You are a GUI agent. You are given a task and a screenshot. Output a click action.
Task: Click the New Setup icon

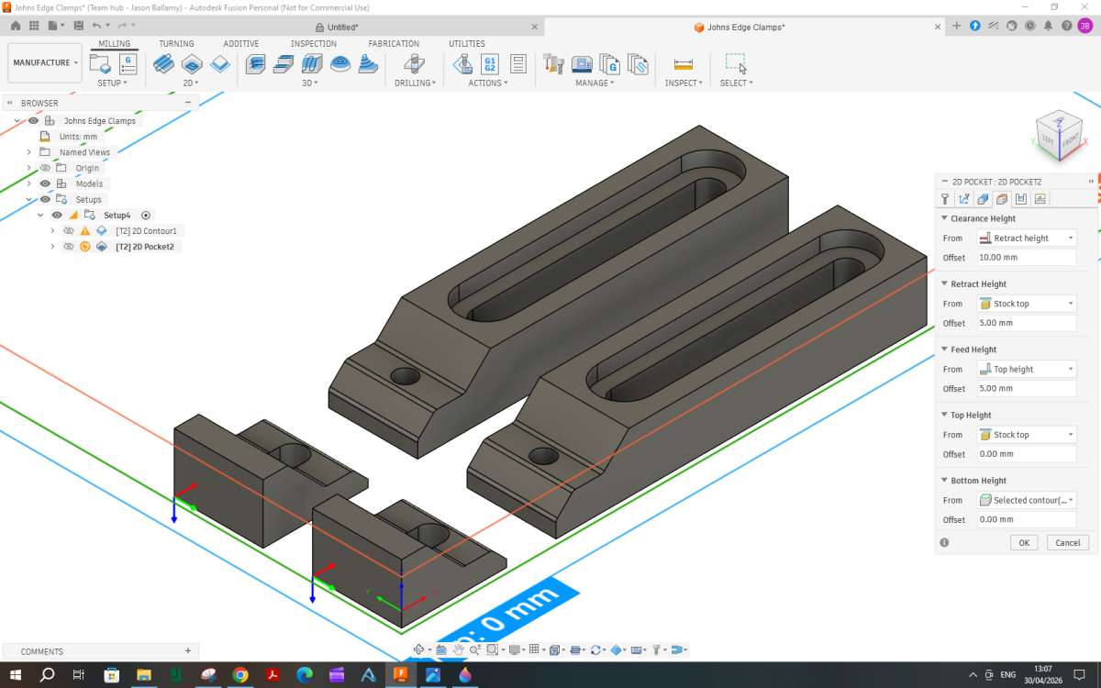(100, 64)
